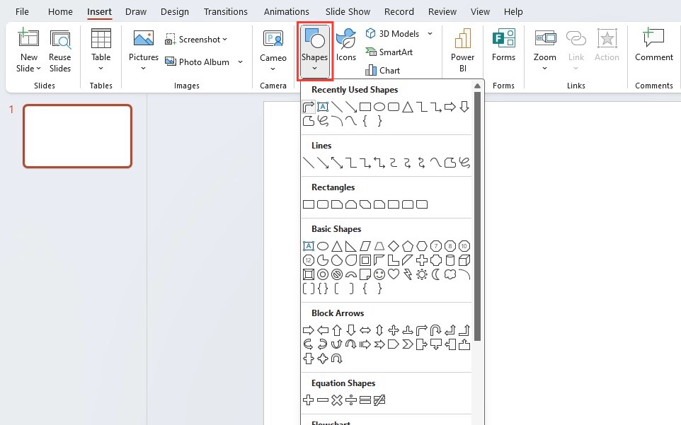Open the File tab
Viewport: 681px width, 425px height.
point(22,12)
